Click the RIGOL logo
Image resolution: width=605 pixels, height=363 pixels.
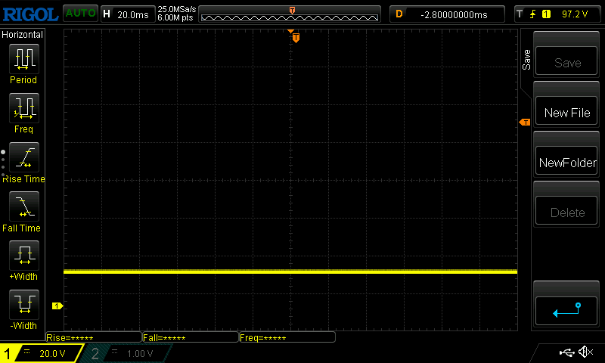30,14
